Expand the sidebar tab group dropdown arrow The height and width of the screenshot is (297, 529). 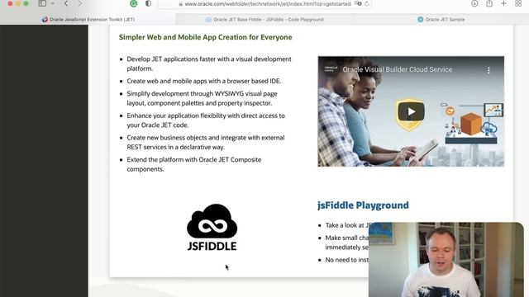pos(53,3)
